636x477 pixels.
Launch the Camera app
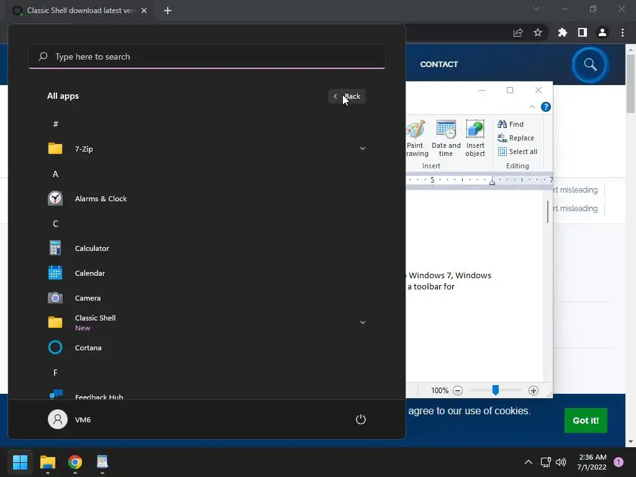[x=207, y=298]
